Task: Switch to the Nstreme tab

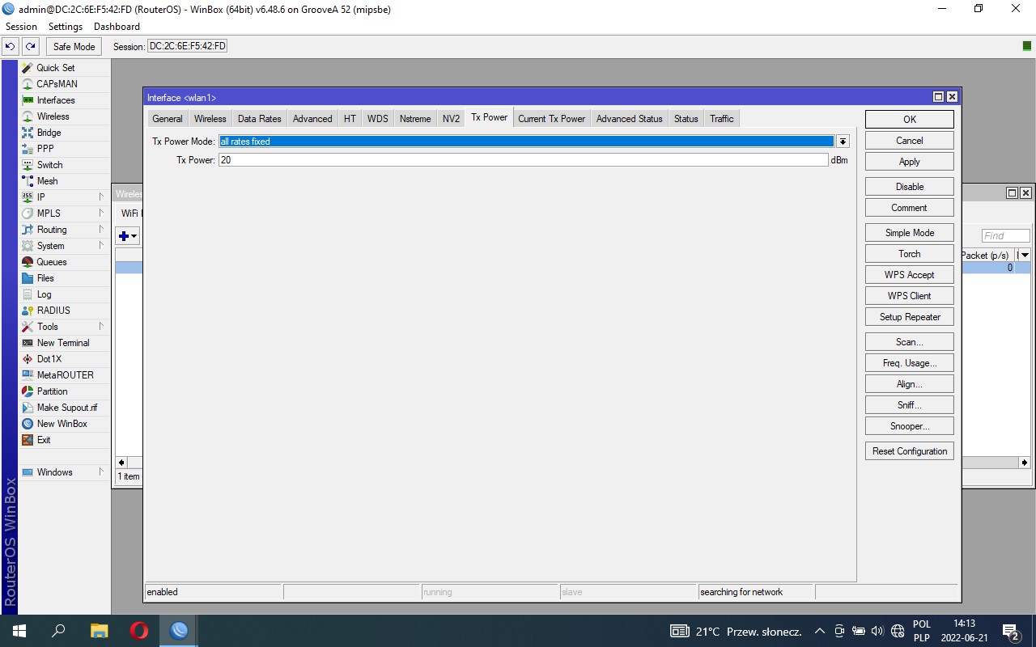Action: point(415,119)
